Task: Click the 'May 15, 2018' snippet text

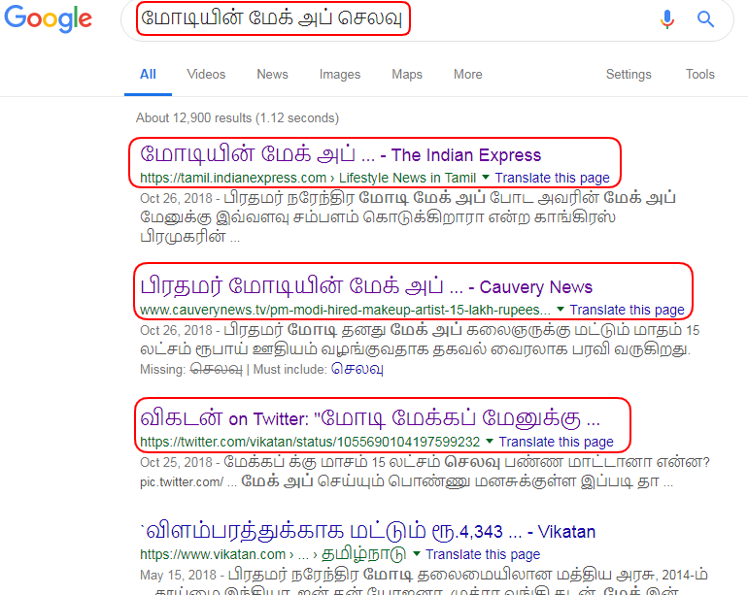Action: point(178,575)
